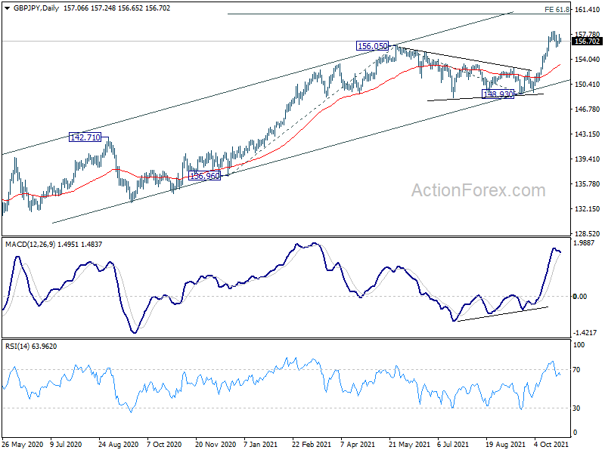This screenshot has height=453, width=605.
Task: Click the 24 Aug 2020 date label
Action: [118, 444]
